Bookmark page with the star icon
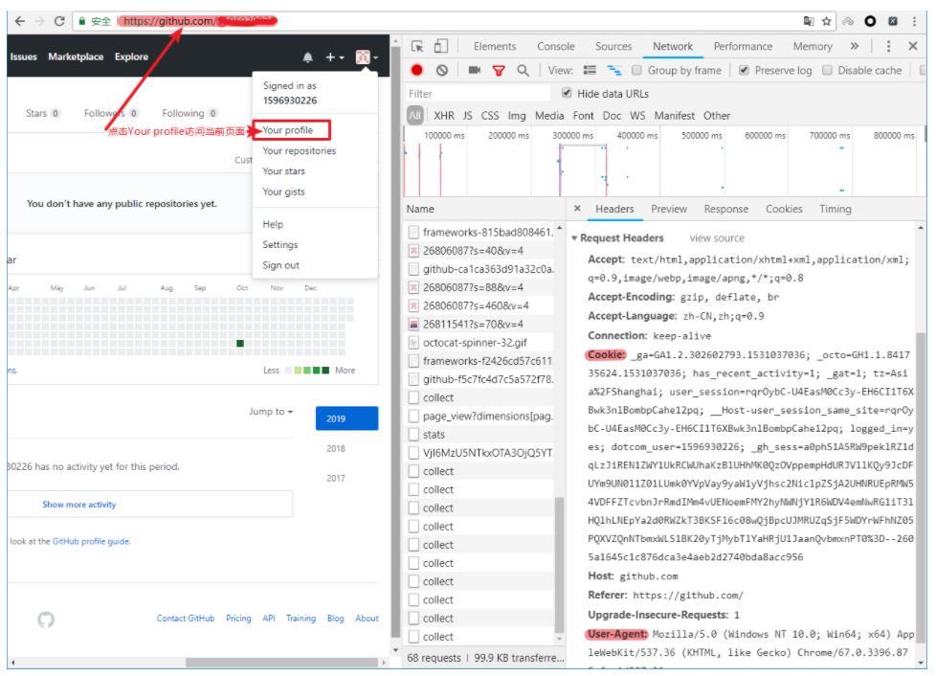This screenshot has height=676, width=936. (x=826, y=21)
